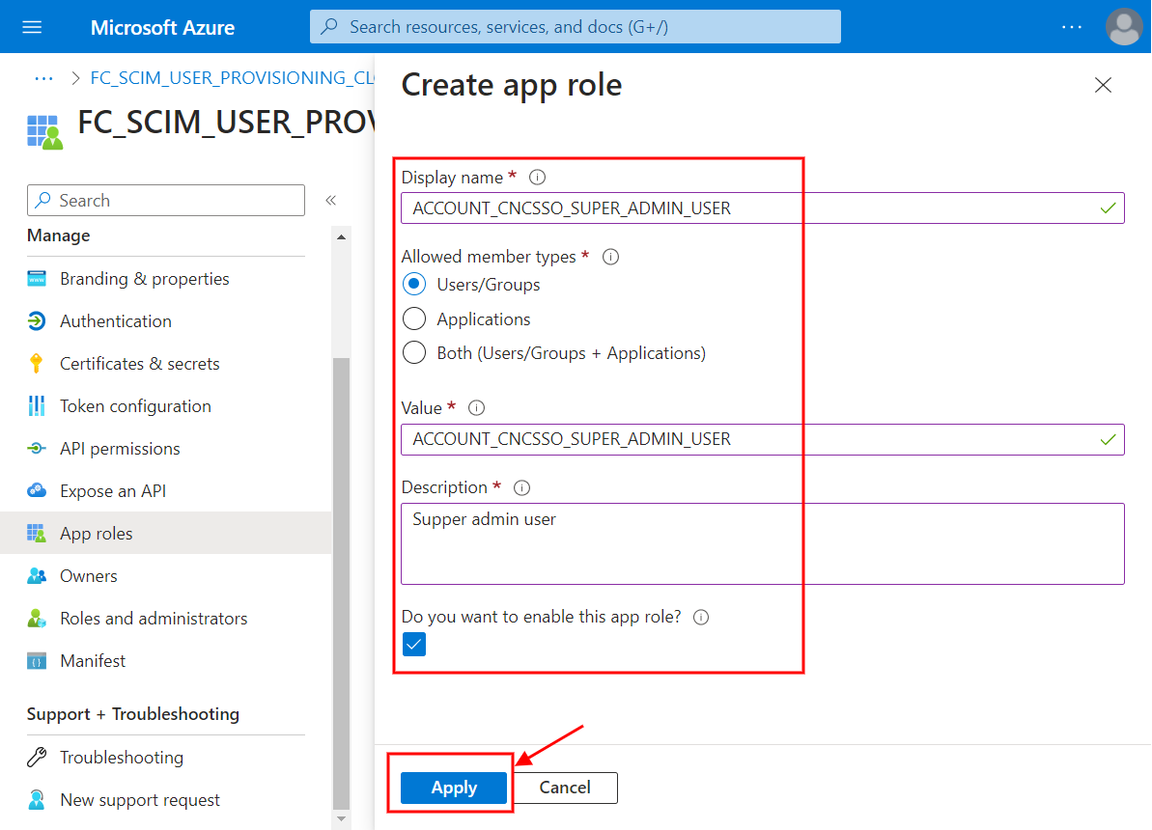Select API permissions in the sidebar
Screen dimensions: 1152x830
coord(120,448)
